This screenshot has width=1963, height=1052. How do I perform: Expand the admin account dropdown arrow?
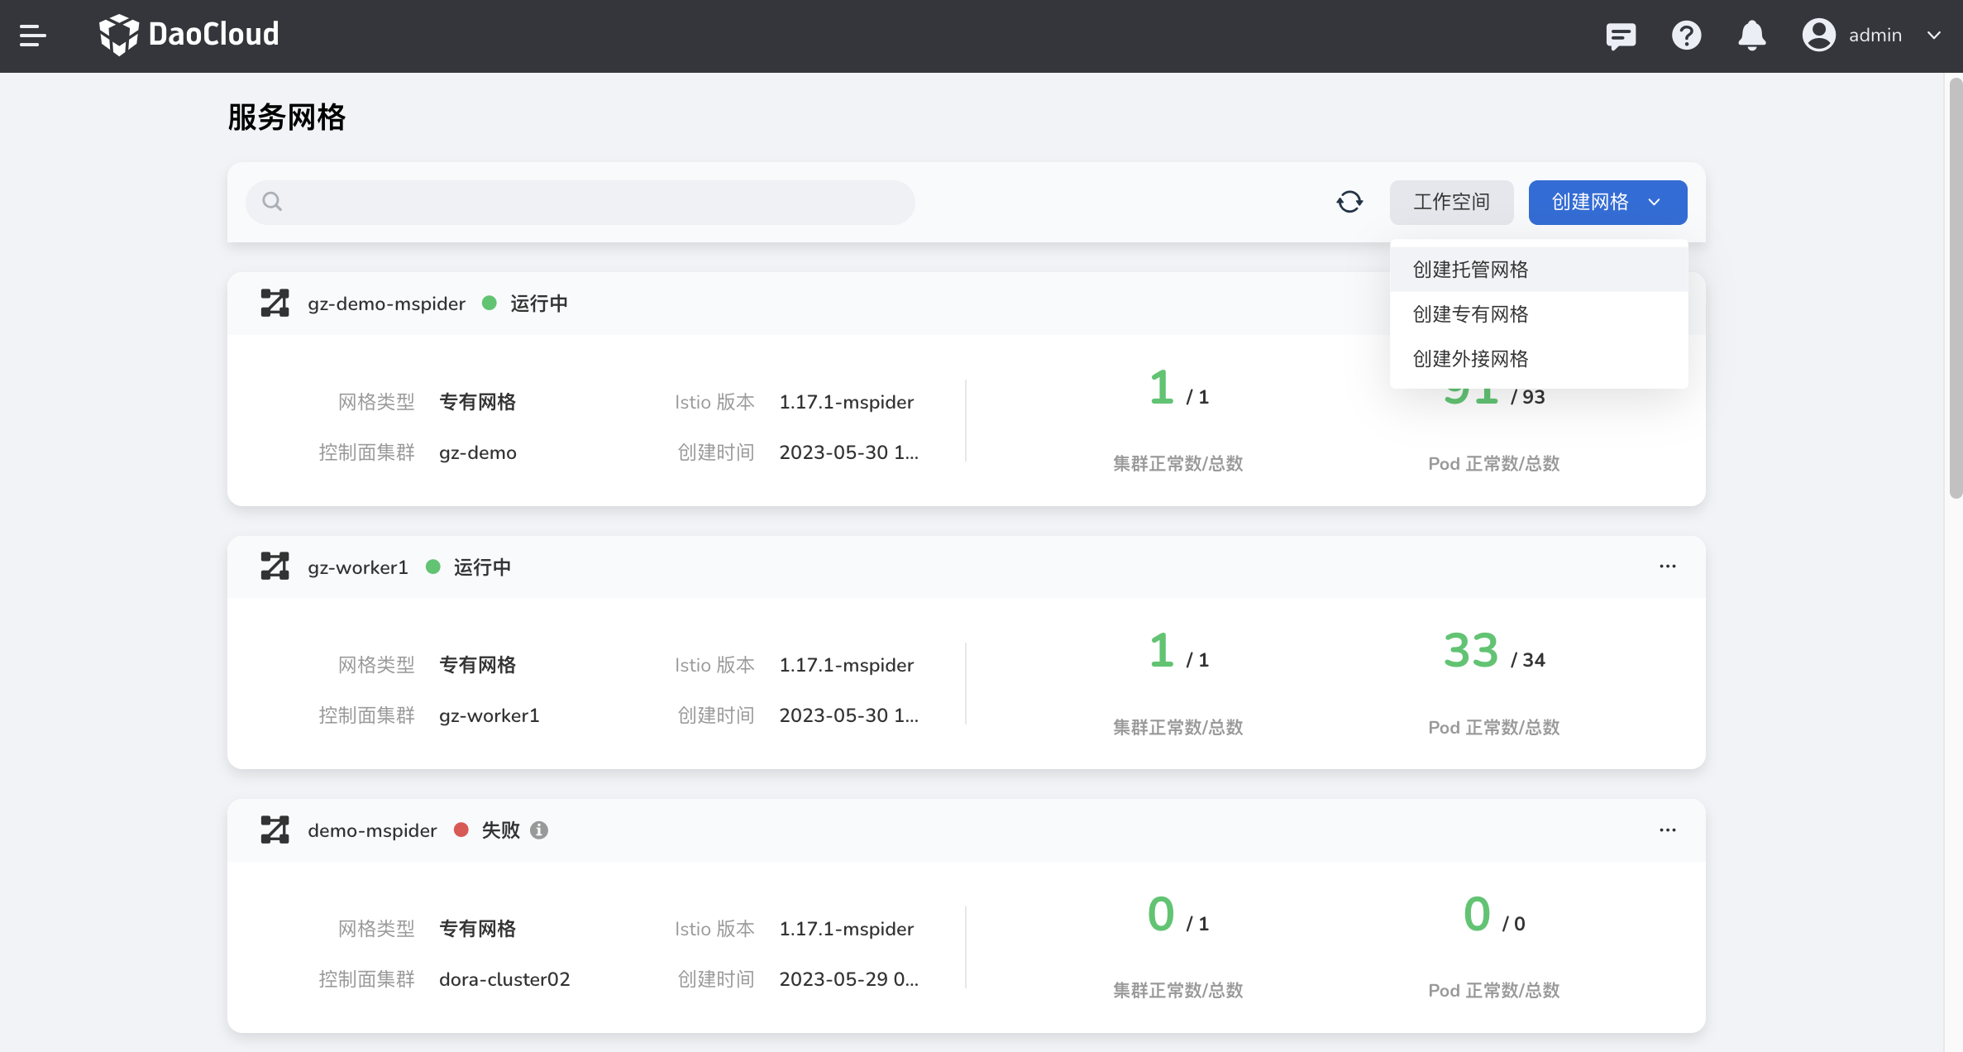1934,36
